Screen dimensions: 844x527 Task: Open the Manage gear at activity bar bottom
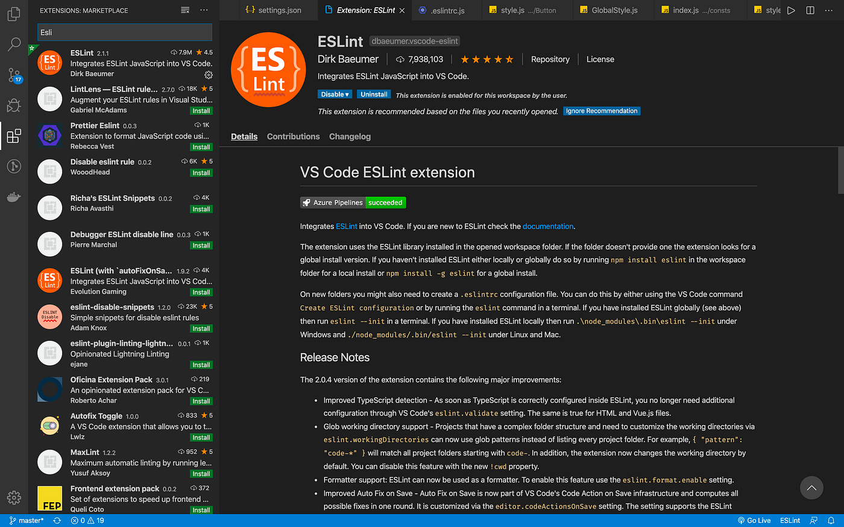(x=14, y=497)
